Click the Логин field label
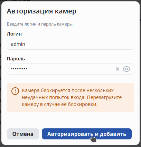This screenshot has height=147, width=141. [x=14, y=34]
